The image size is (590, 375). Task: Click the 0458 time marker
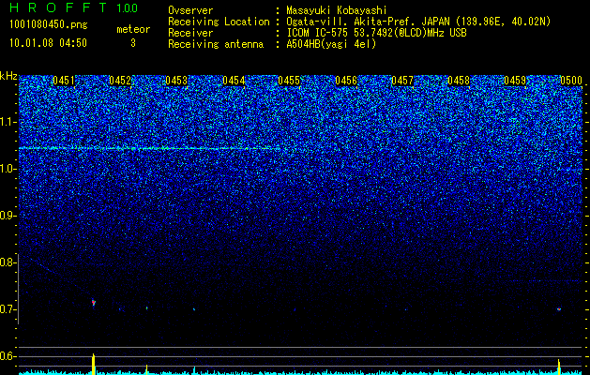point(459,81)
